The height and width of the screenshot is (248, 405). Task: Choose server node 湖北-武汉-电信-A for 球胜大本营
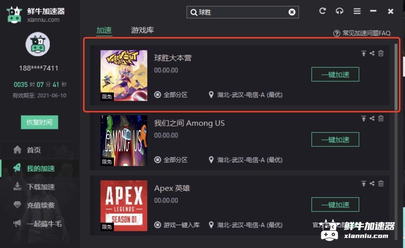coord(246,95)
